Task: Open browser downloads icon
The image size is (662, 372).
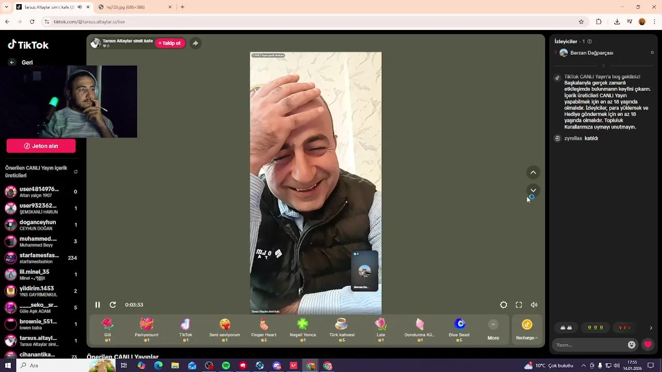Action: click(617, 22)
